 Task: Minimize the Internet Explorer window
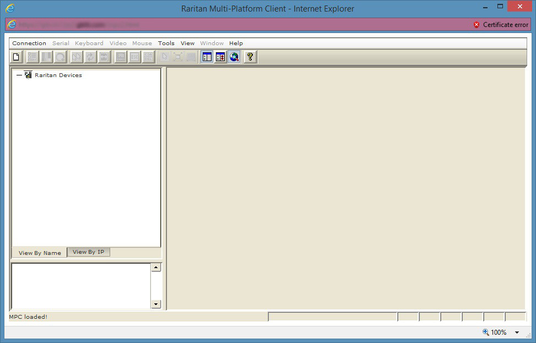485,7
